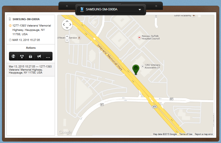The height and width of the screenshot is (143, 221).
Task: Open the Terms of Use link
Action: [186, 134]
